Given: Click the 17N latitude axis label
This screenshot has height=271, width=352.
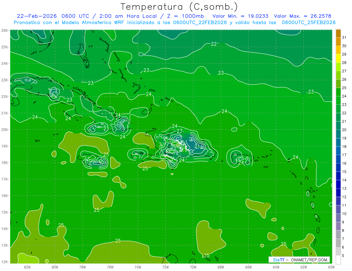Looking at the screenshot, I should click(x=4, y=179).
